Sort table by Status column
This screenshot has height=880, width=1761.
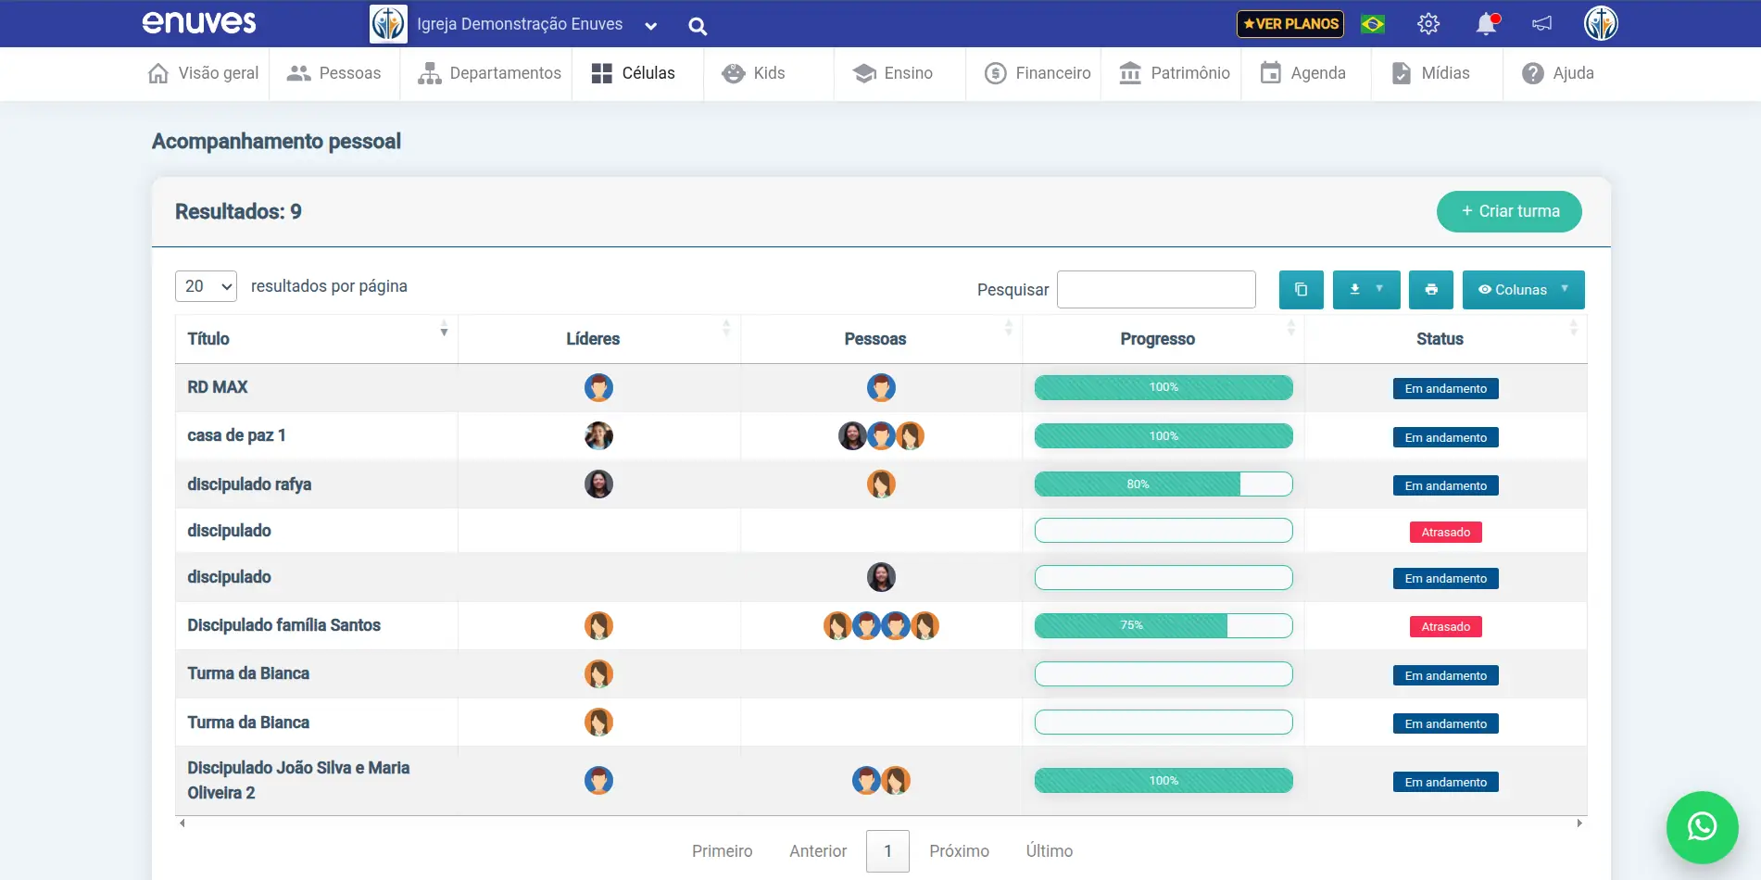(1446, 339)
